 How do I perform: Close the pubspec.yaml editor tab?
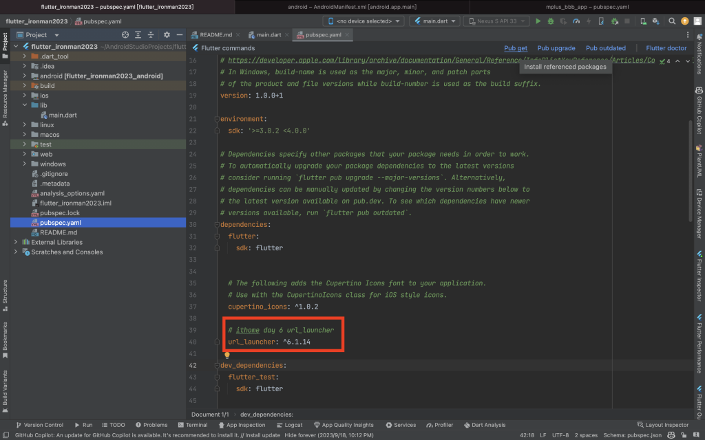(347, 34)
